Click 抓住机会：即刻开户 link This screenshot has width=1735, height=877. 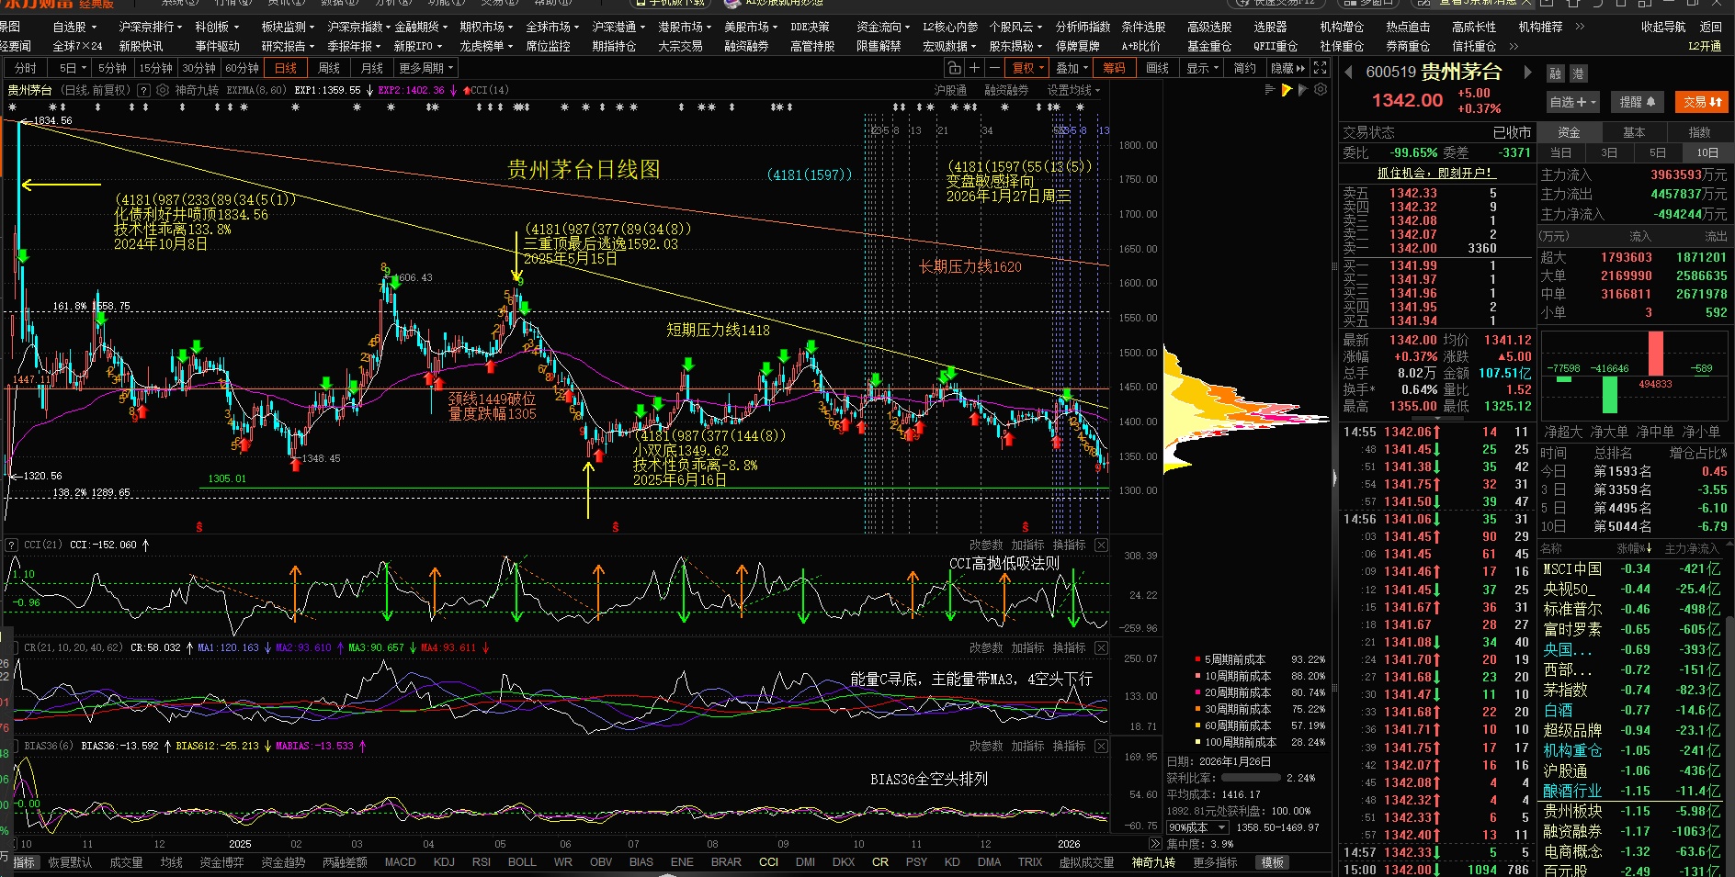(x=1435, y=173)
